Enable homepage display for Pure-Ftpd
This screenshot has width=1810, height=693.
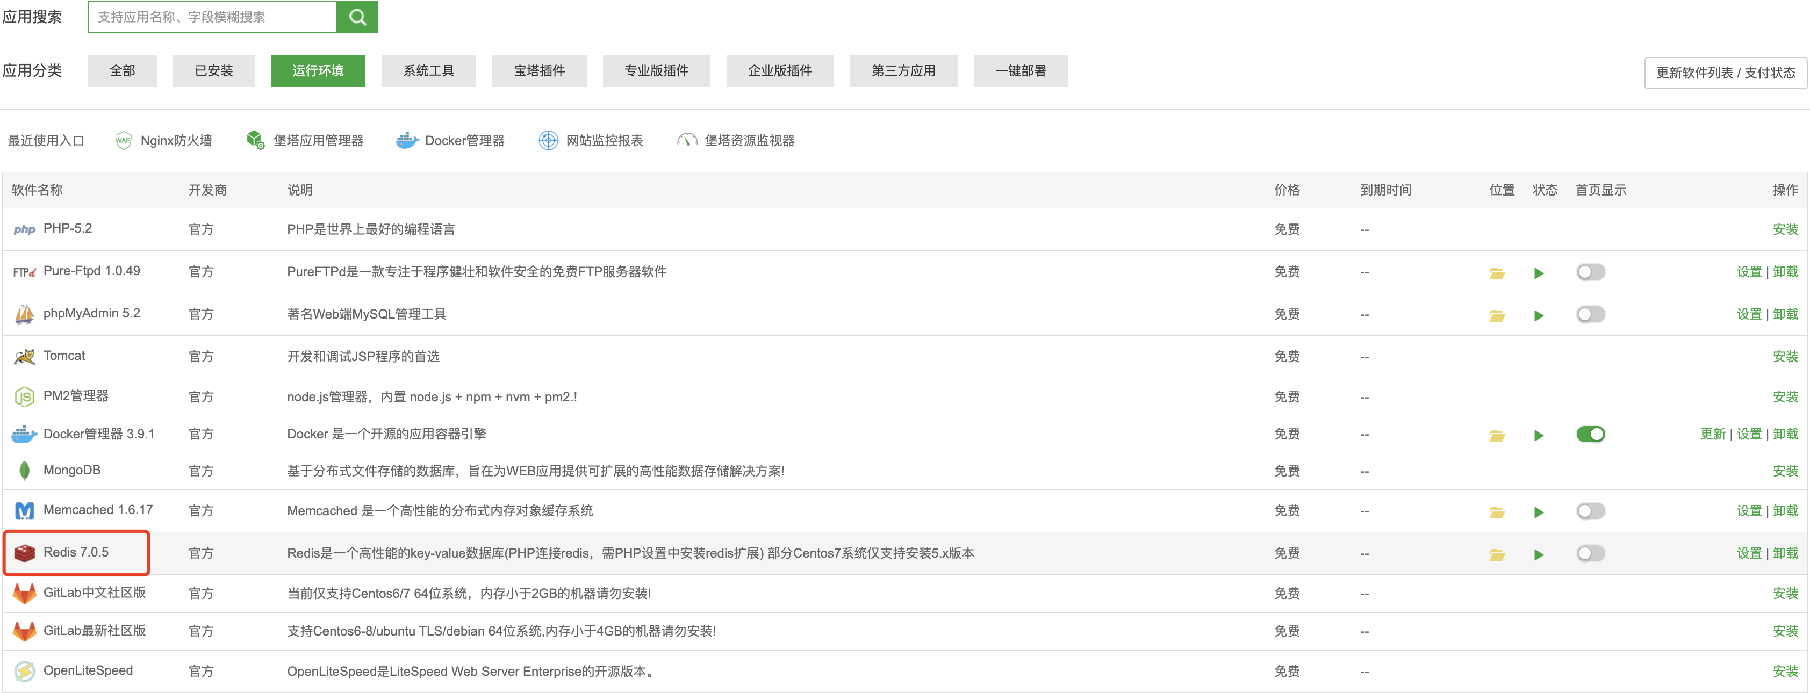point(1591,272)
